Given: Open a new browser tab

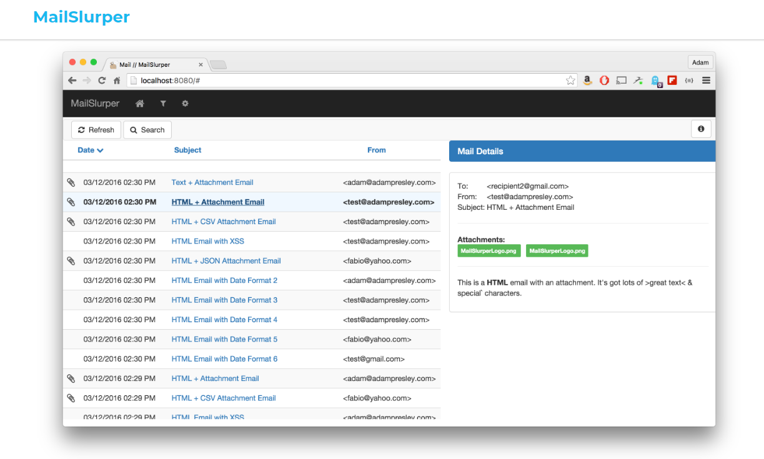Looking at the screenshot, I should (218, 65).
